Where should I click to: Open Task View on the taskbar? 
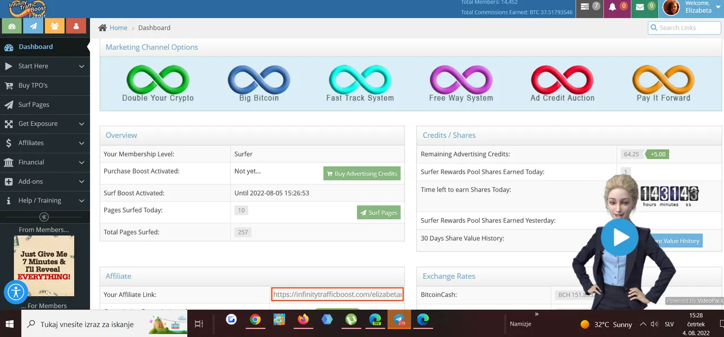coord(199,324)
